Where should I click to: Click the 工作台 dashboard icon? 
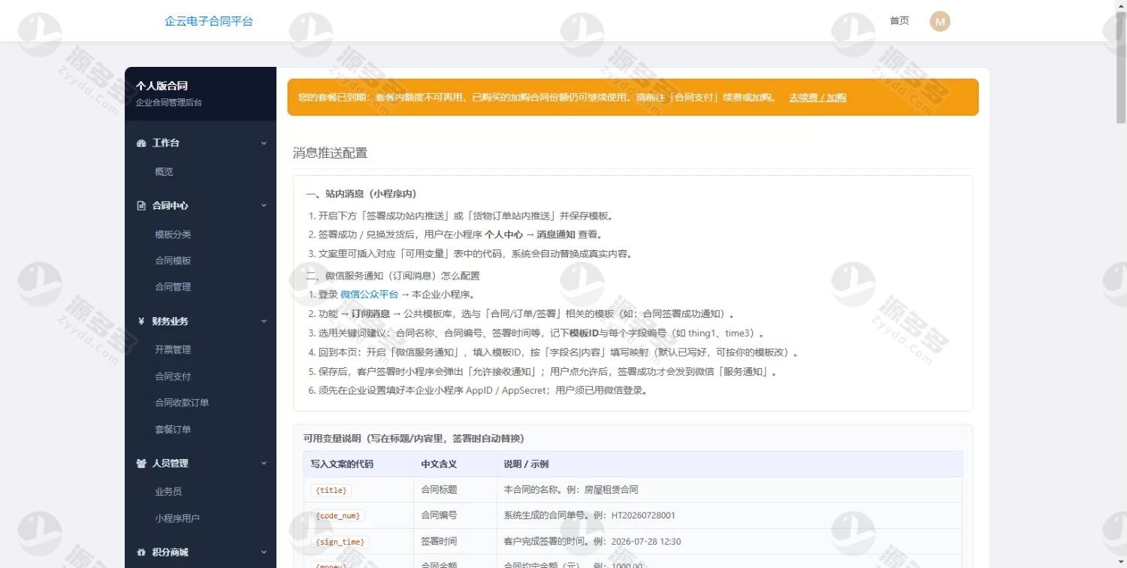pyautogui.click(x=141, y=143)
